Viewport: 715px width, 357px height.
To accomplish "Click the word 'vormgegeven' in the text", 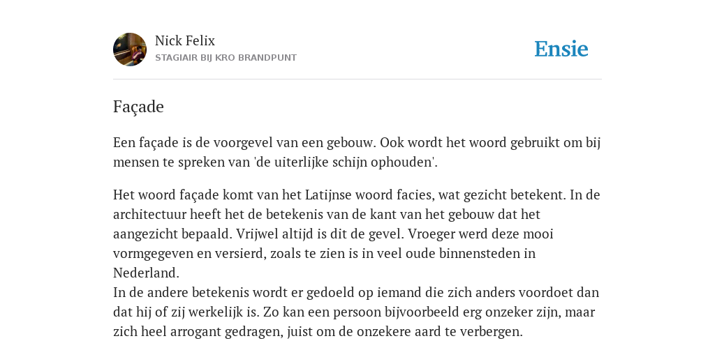I will point(153,253).
